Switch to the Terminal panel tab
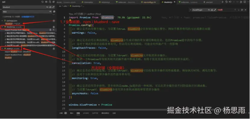This screenshot has width=250, height=119. point(78,113)
